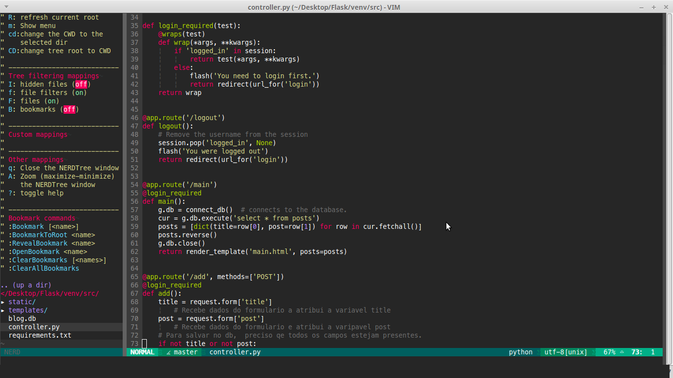Click @app.route('/logout') on line 46
The height and width of the screenshot is (378, 673).
184,118
